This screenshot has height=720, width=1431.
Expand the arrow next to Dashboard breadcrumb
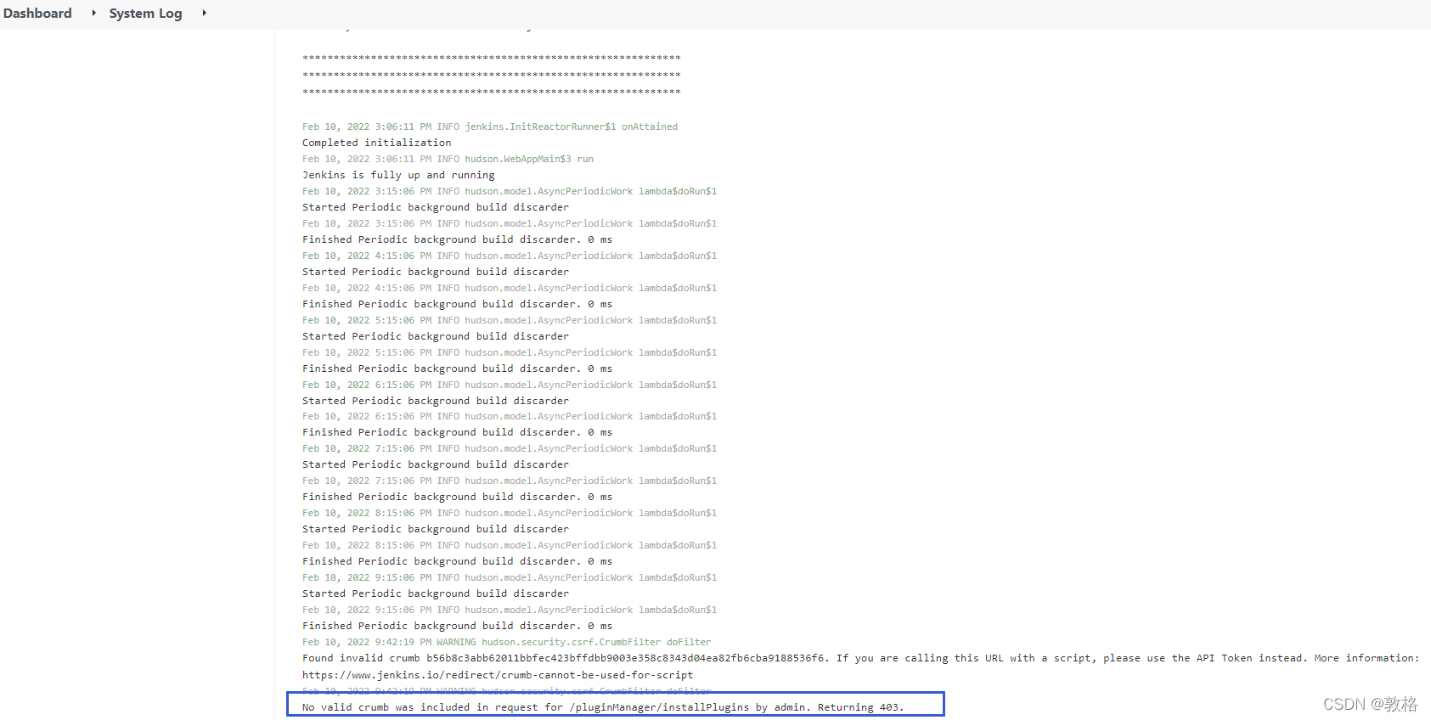tap(93, 13)
